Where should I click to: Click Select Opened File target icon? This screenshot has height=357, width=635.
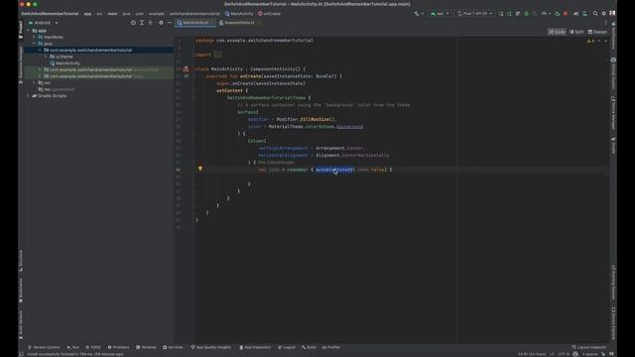[133, 23]
